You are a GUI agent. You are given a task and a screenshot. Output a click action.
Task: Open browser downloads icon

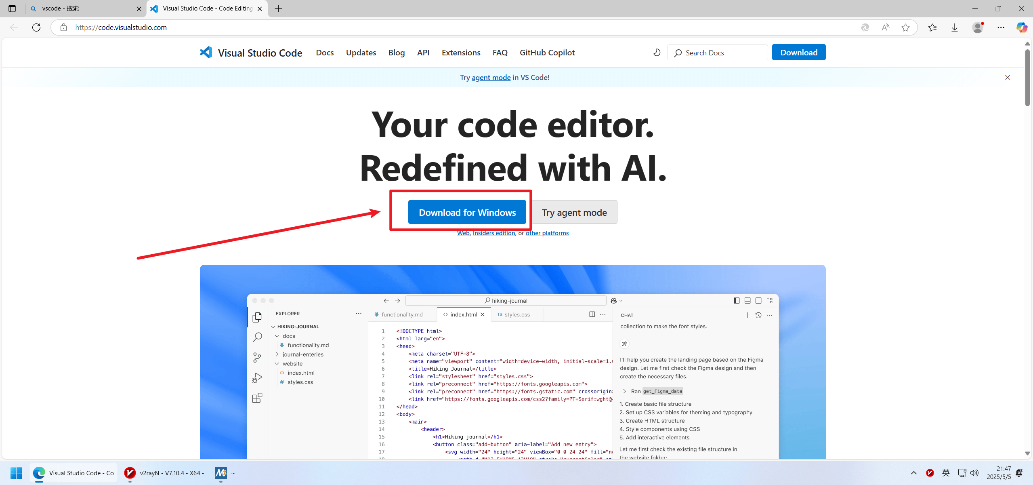[x=955, y=27]
